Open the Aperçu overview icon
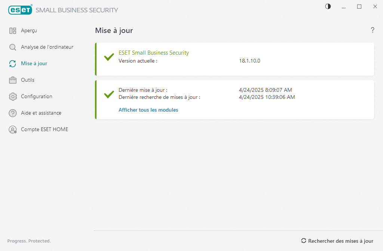Image resolution: width=383 pixels, height=251 pixels. pos(13,31)
